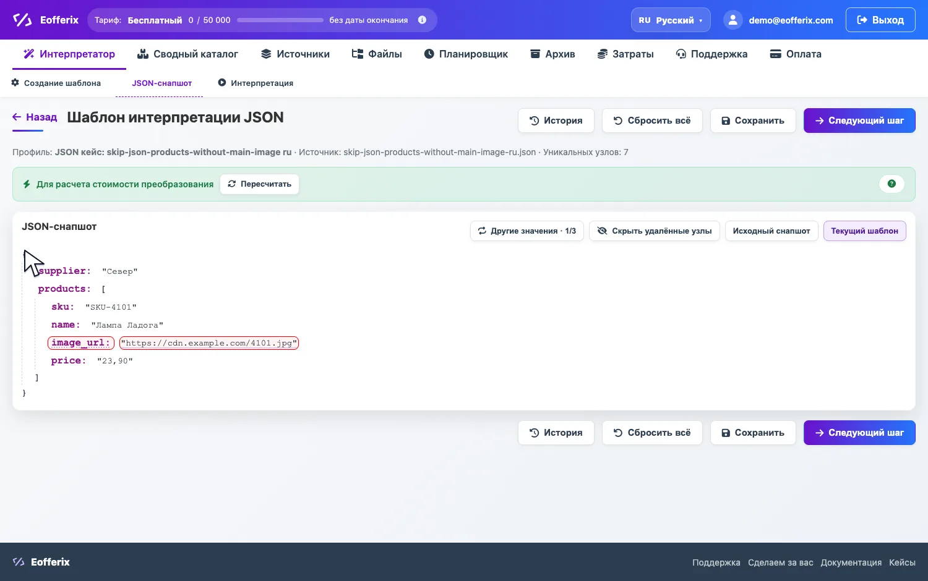The height and width of the screenshot is (581, 928).
Task: Click the bottom Сбросить всё button
Action: click(x=652, y=433)
